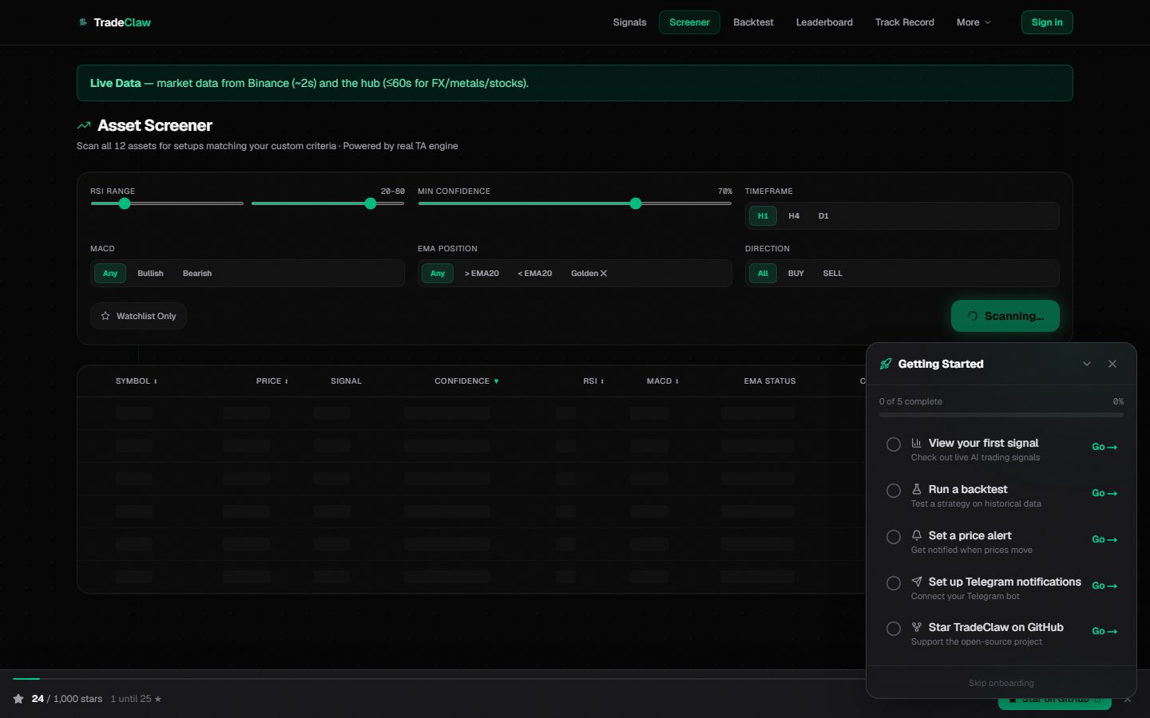Screen dimensions: 1150x718
Task: Select SELL direction filter
Action: point(833,274)
